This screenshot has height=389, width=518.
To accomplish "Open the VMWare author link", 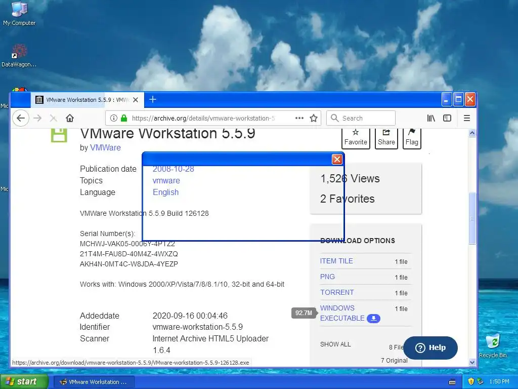I will tap(105, 147).
